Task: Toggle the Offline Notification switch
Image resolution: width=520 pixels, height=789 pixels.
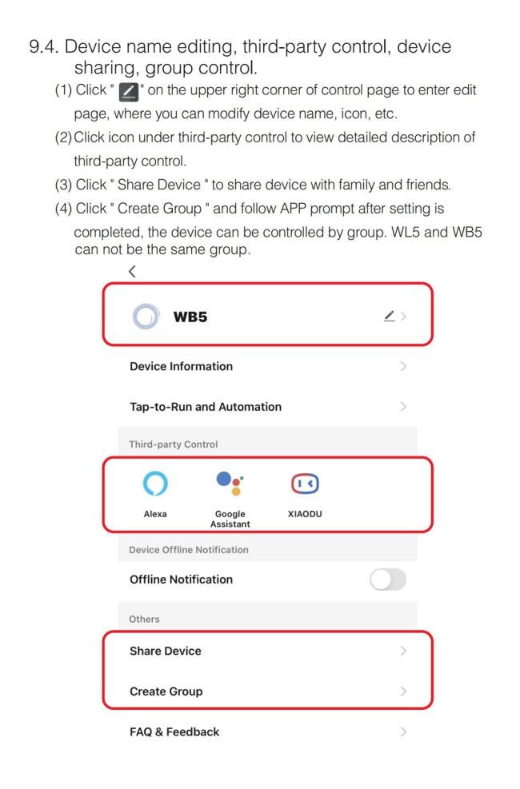Action: coord(388,580)
